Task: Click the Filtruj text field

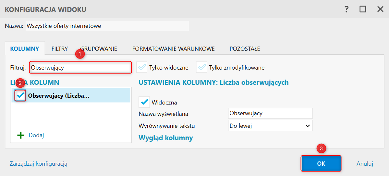Action: click(80, 68)
